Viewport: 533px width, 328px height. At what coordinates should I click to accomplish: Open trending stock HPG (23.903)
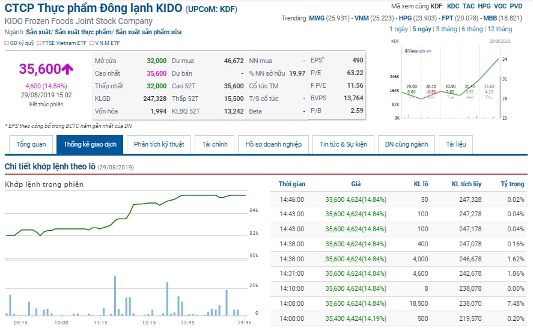coord(405,18)
